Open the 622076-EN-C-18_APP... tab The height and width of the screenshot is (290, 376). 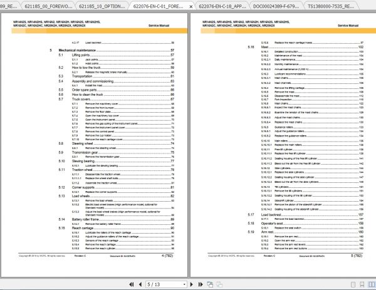pos(222,6)
